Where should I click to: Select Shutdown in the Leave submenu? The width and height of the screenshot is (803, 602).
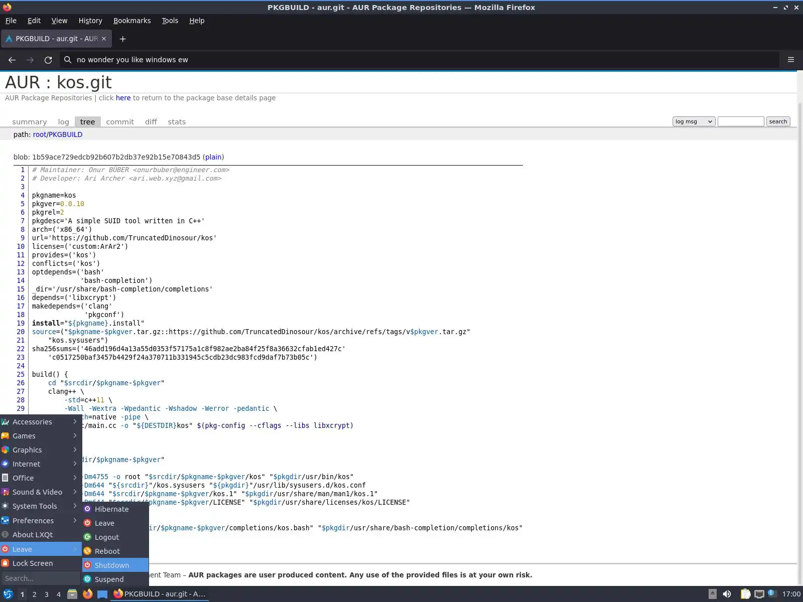click(115, 565)
